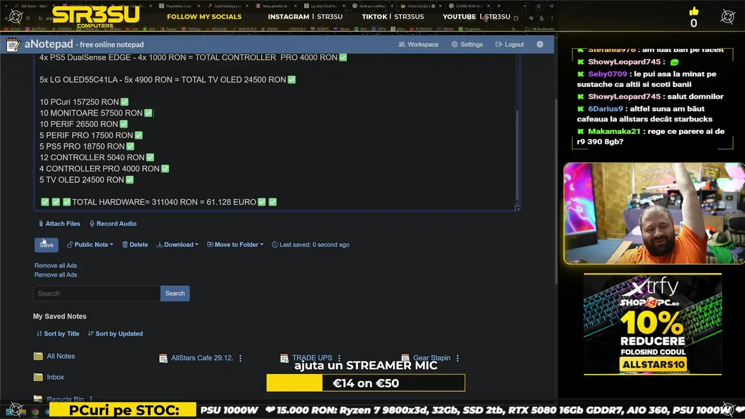Sort notes by Updated
Image resolution: width=745 pixels, height=419 pixels.
pyautogui.click(x=115, y=333)
